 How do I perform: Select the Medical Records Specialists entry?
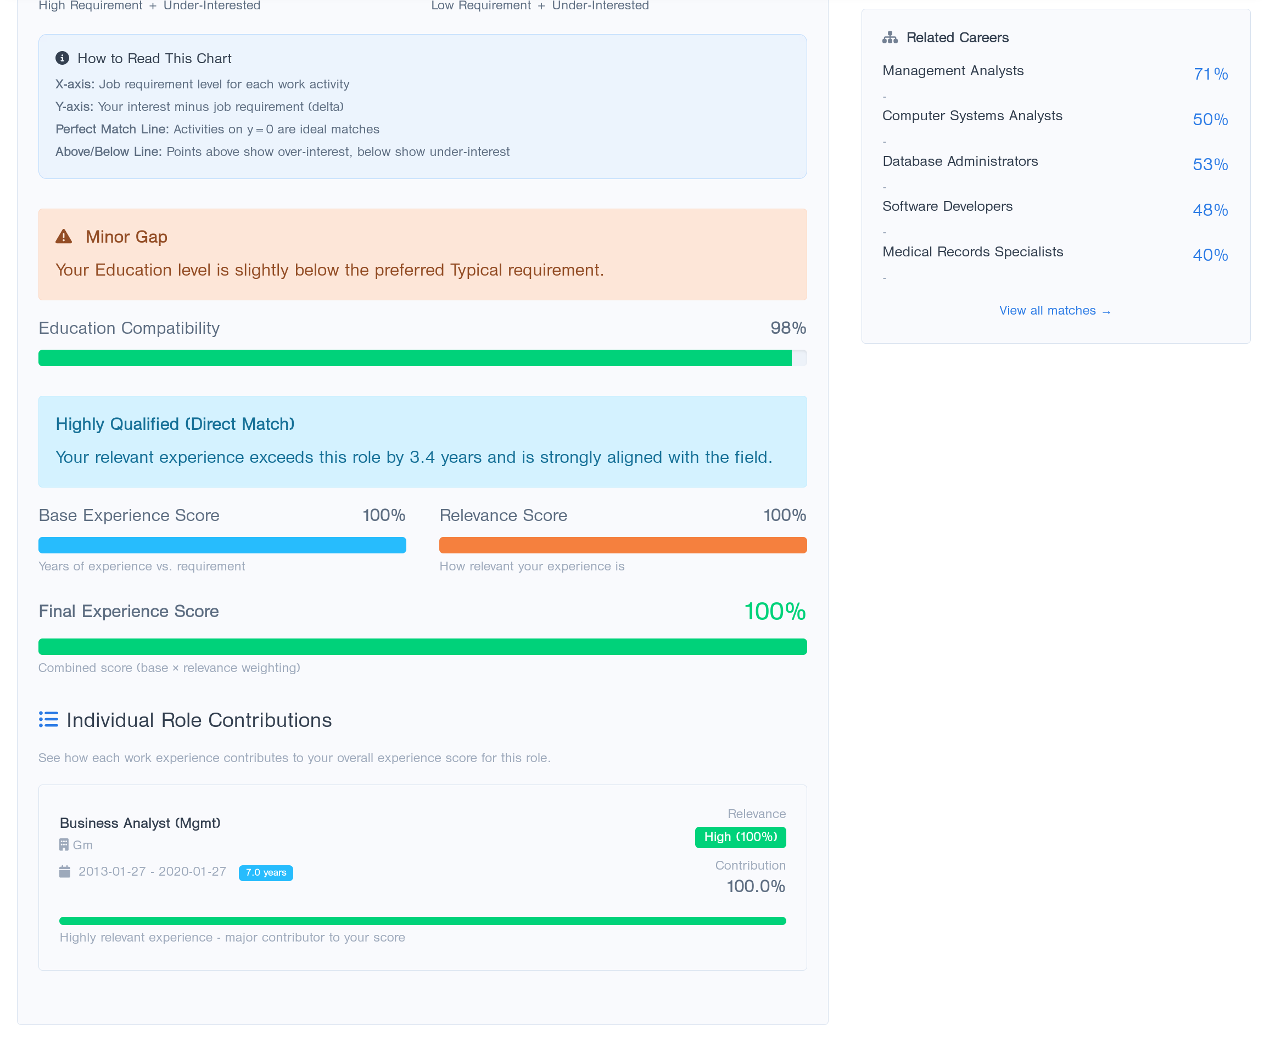[972, 251]
